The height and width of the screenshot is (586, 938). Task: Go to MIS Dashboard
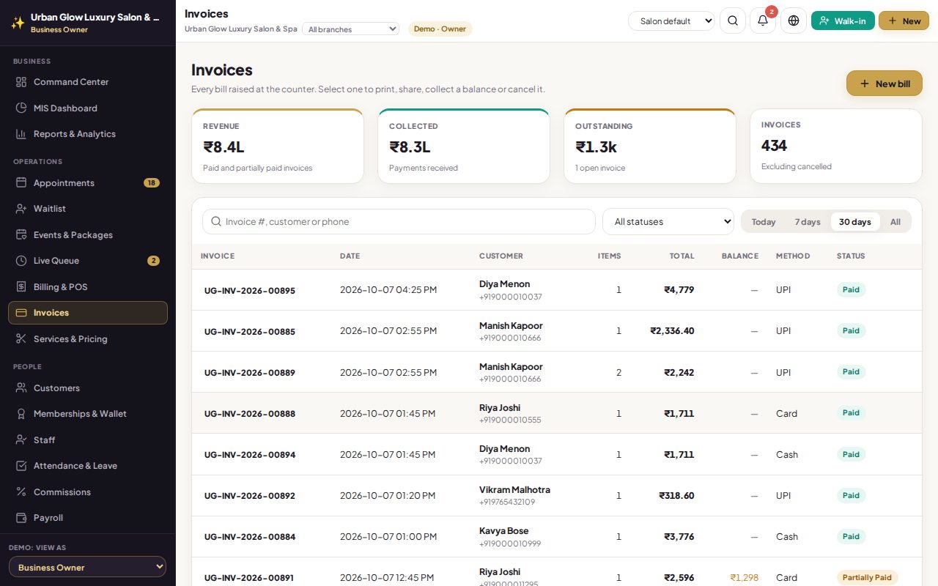(88, 108)
